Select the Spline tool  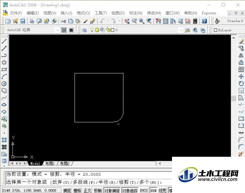click(x=4, y=98)
